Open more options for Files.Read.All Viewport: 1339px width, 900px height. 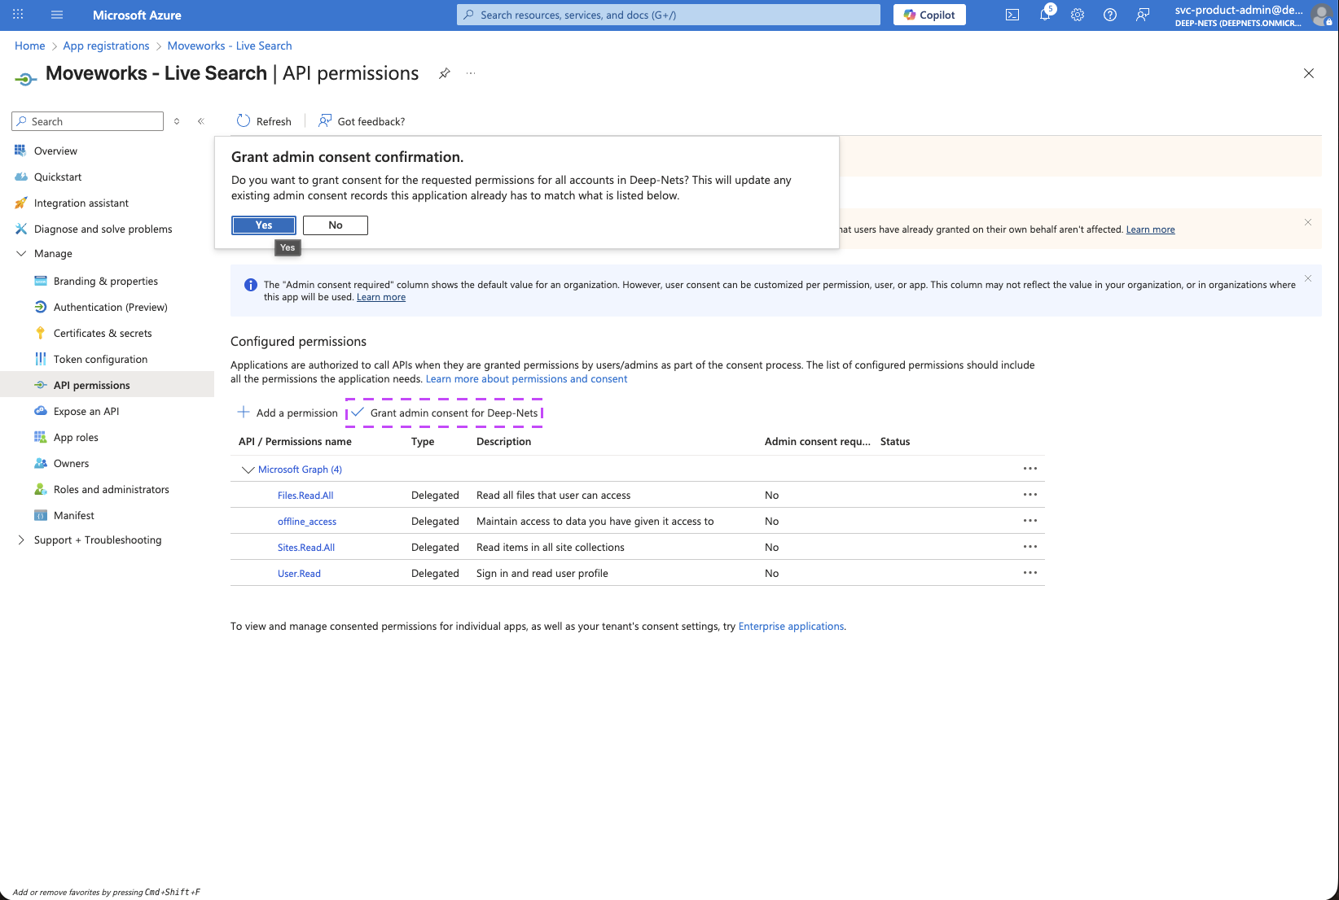point(1030,495)
